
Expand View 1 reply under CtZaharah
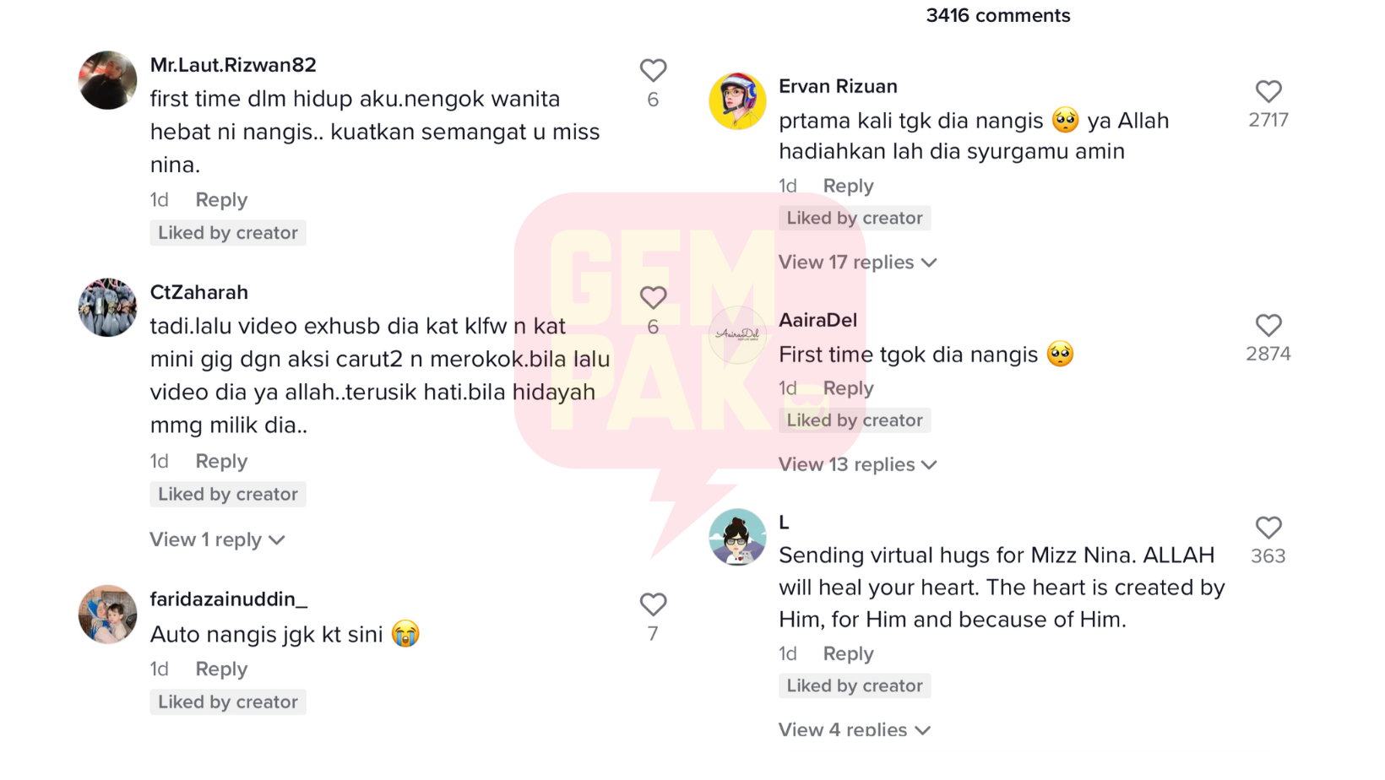(217, 540)
